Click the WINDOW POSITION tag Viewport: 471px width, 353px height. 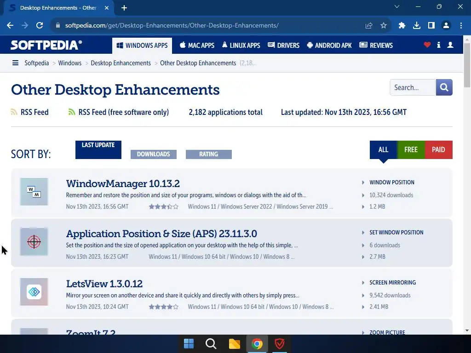pyautogui.click(x=392, y=182)
